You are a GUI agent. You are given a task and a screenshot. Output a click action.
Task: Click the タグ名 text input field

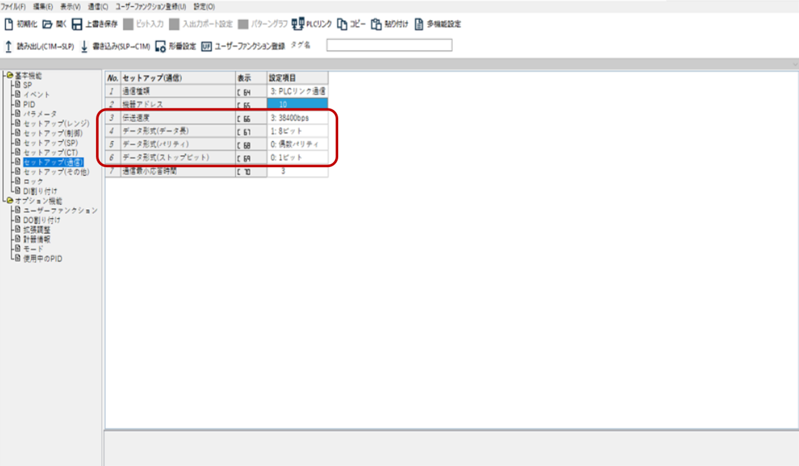tap(389, 45)
